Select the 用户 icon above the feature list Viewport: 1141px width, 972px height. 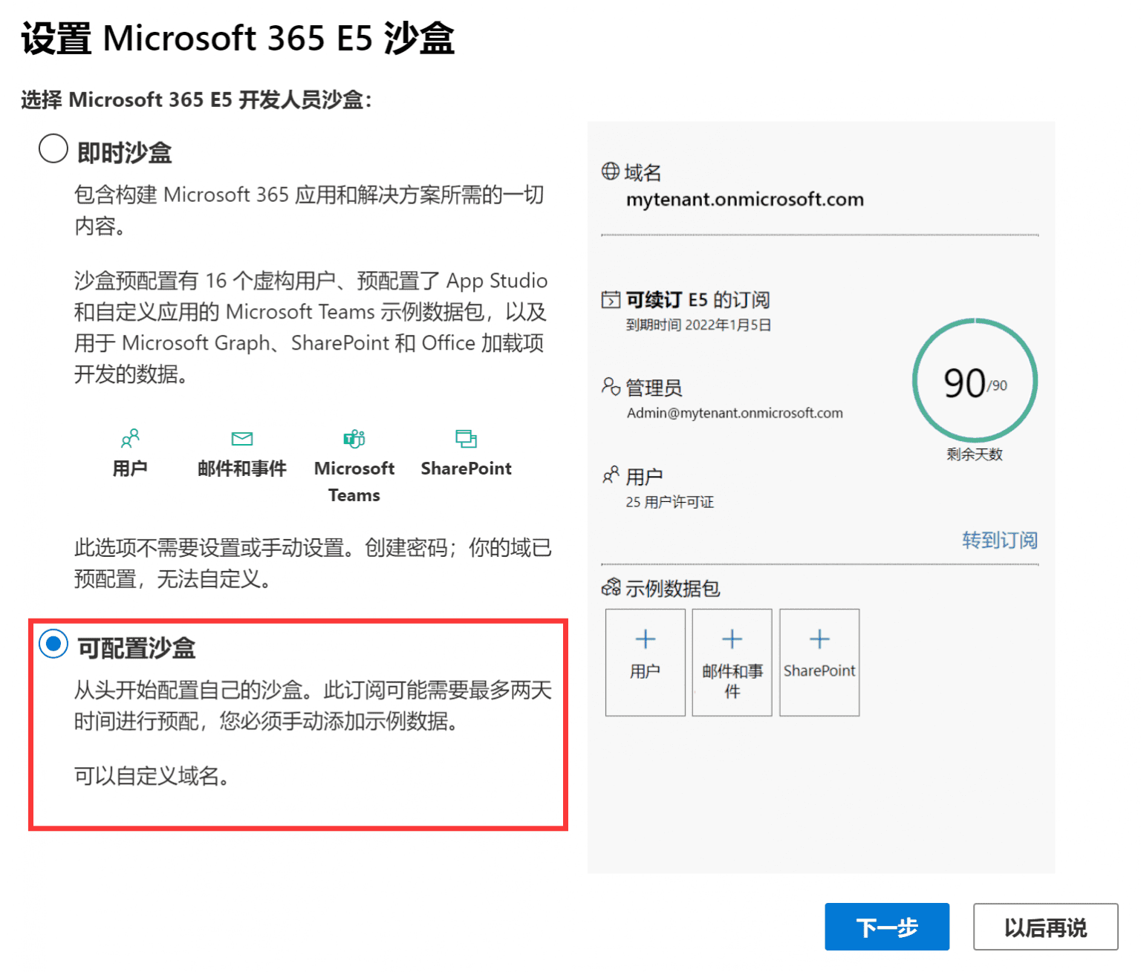coord(131,438)
